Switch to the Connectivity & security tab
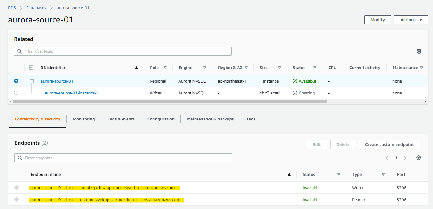Screen dimensions: 433x209 coord(37,119)
